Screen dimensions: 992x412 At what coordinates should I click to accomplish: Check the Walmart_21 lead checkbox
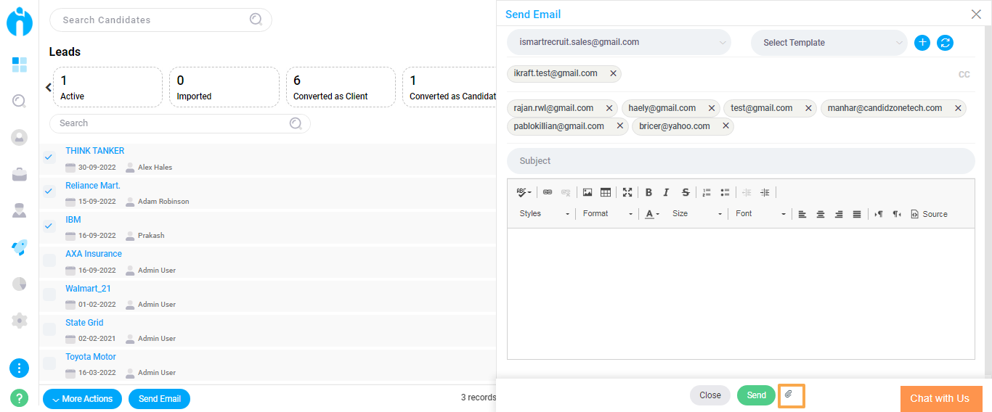coord(49,294)
